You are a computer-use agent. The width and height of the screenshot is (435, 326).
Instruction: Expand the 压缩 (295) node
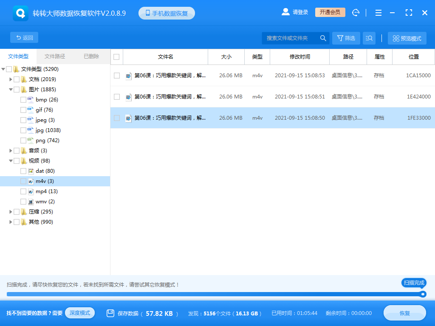[x=11, y=211]
